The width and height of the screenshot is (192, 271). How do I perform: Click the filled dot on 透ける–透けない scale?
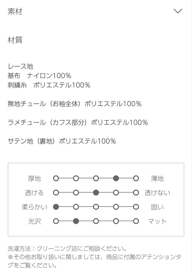click(x=96, y=193)
